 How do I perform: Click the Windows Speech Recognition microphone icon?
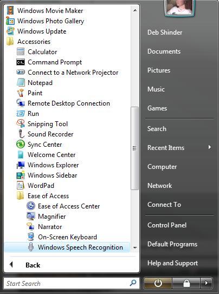[x=31, y=247]
